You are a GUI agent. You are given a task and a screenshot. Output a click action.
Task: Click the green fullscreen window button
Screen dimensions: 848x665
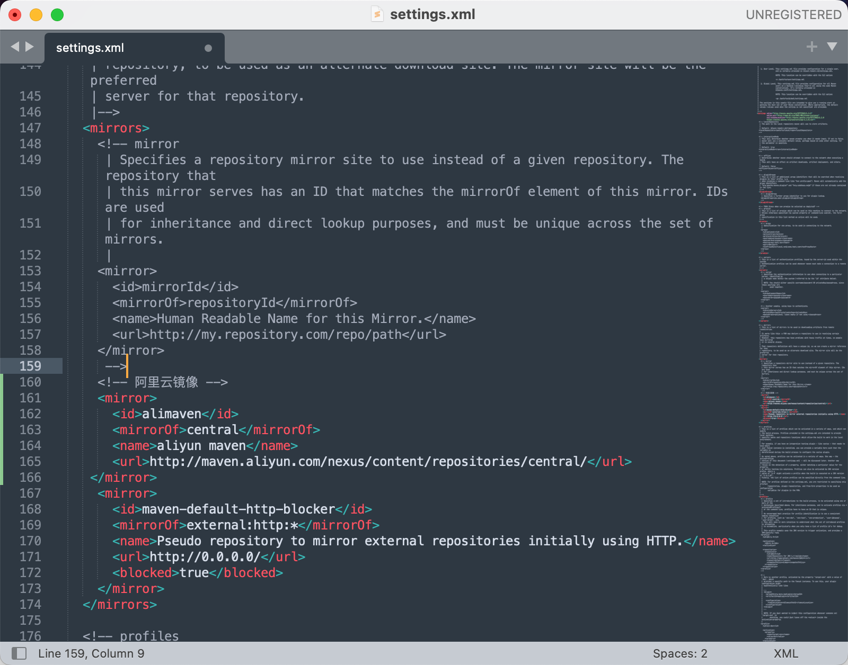pyautogui.click(x=57, y=15)
